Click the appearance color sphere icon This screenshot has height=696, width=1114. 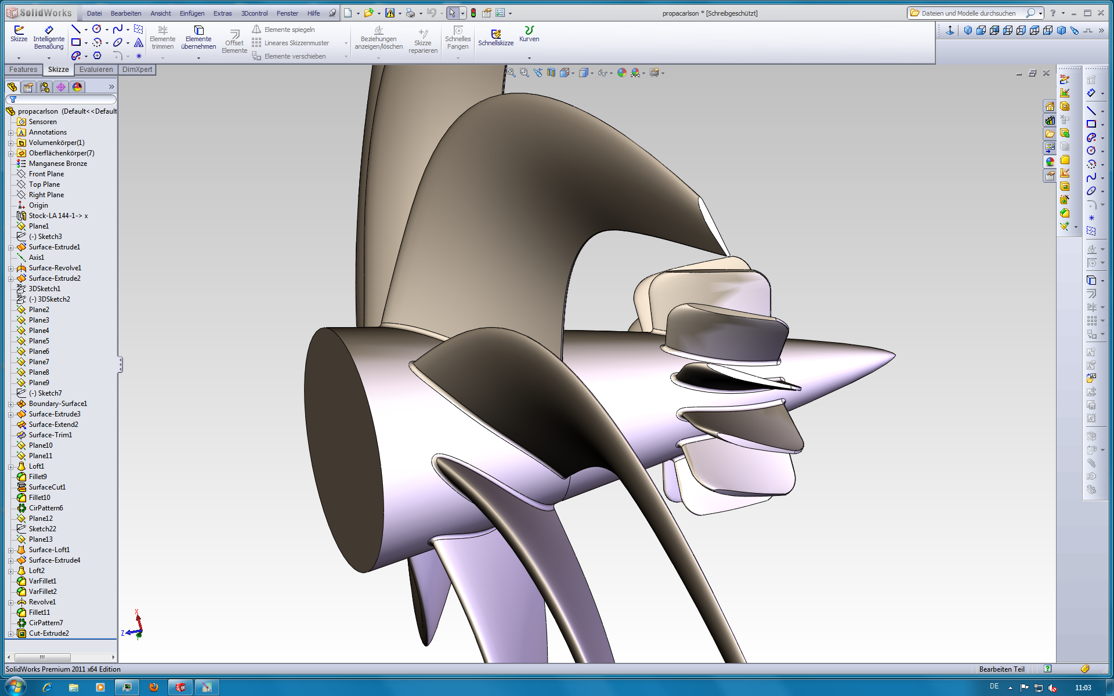tap(622, 73)
